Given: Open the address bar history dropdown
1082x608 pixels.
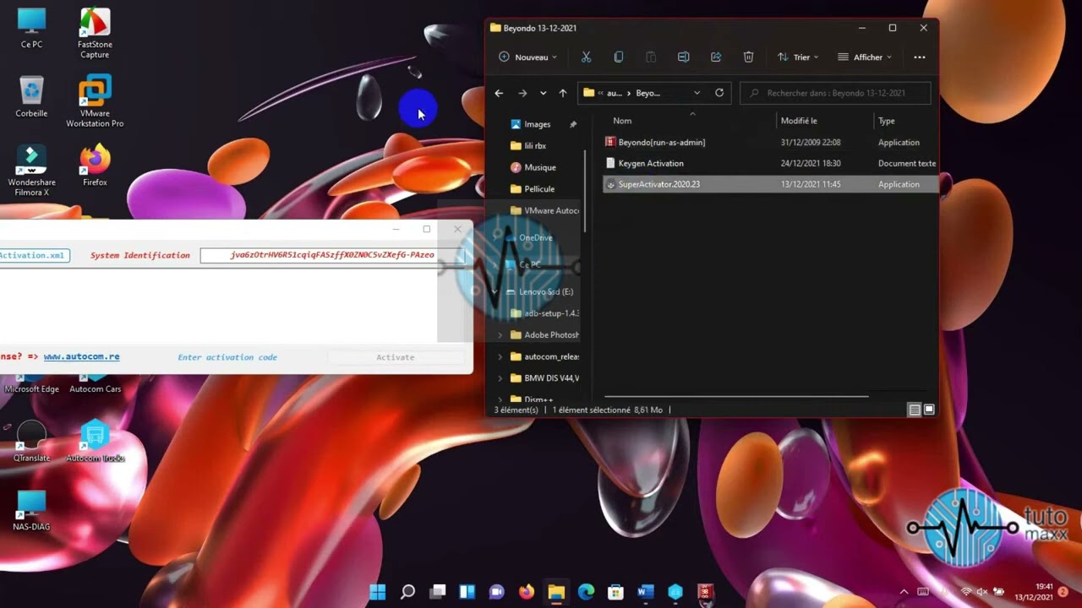Looking at the screenshot, I should click(x=697, y=93).
